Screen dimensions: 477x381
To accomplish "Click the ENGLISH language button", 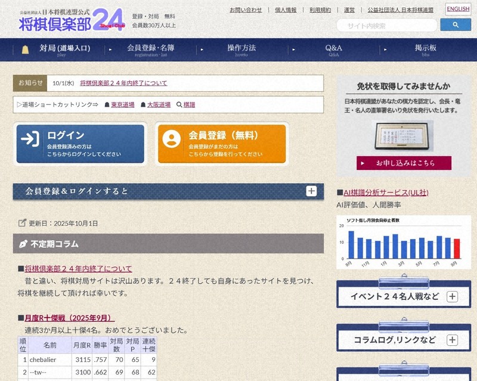I will pyautogui.click(x=458, y=9).
